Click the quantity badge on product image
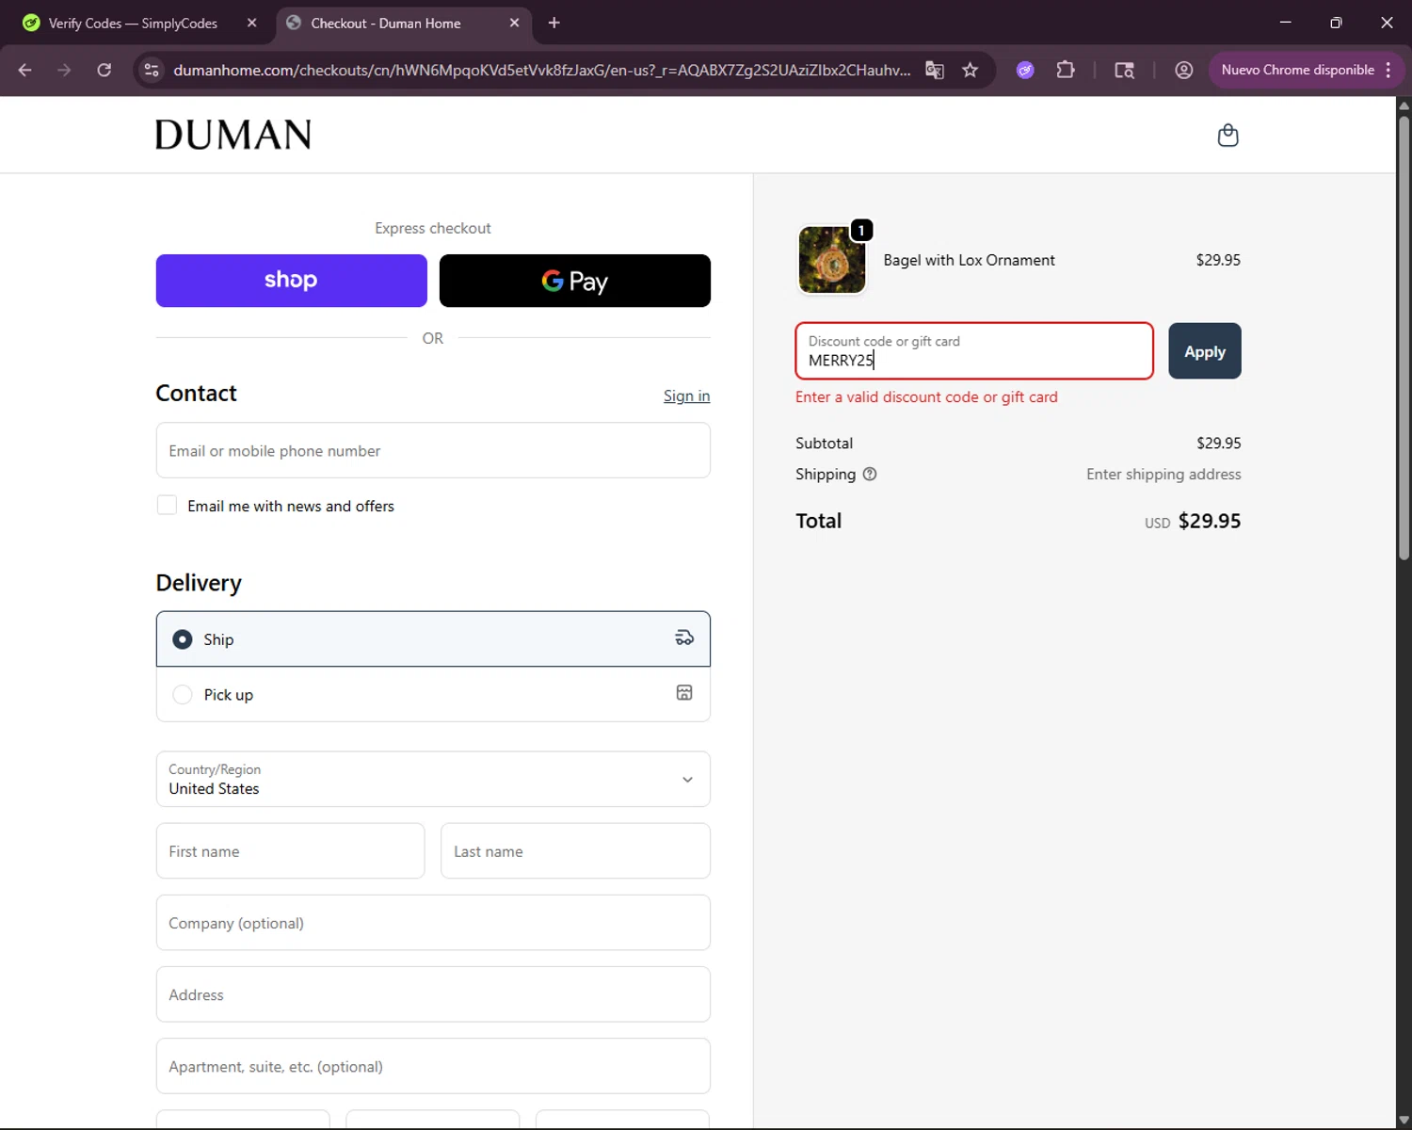 861,231
